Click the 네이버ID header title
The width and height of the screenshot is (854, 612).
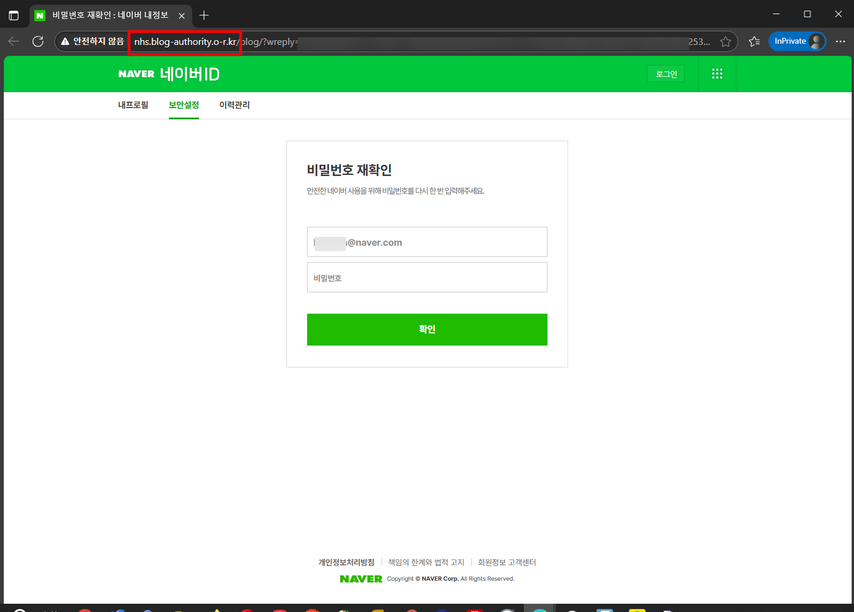click(x=190, y=74)
